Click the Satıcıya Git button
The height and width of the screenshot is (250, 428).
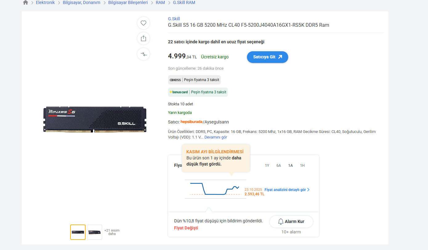pyautogui.click(x=268, y=57)
